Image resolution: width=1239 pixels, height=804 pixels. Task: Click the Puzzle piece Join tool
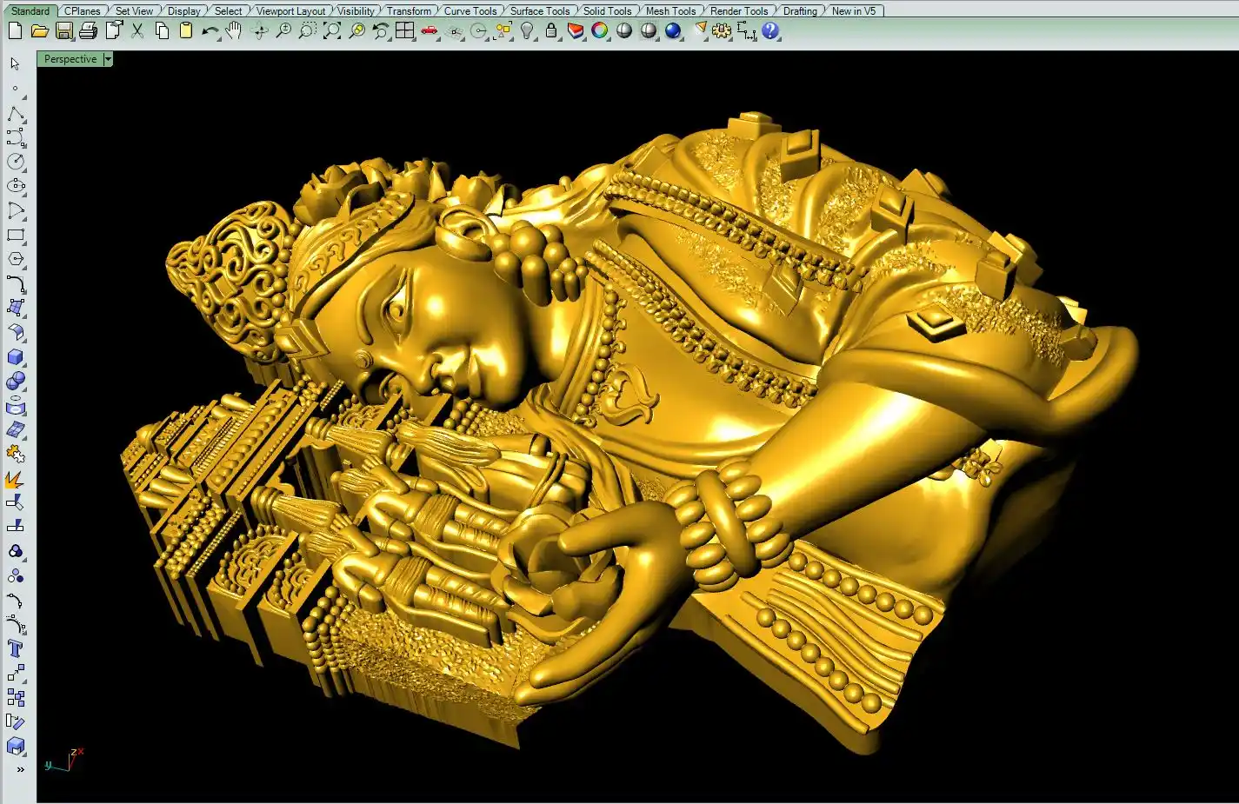(16, 454)
